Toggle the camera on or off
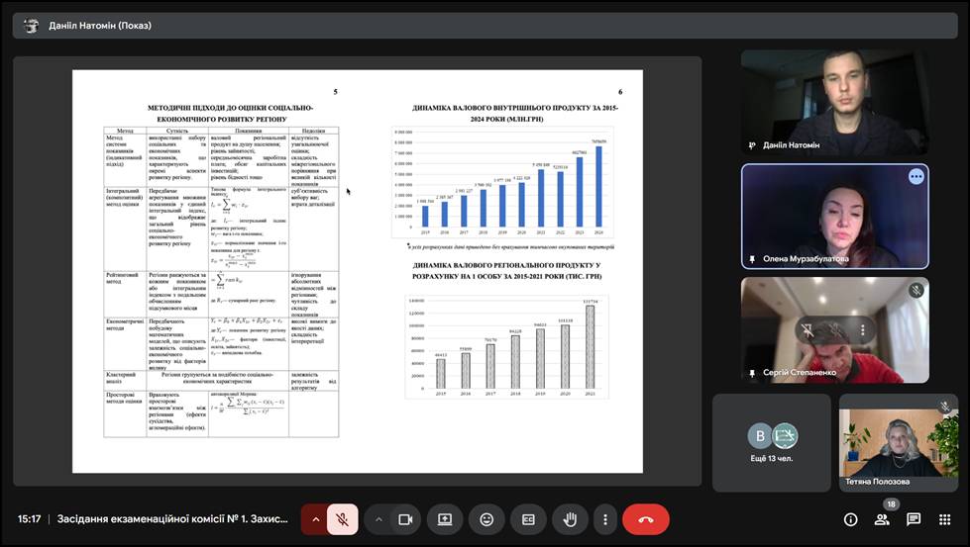 (x=404, y=519)
